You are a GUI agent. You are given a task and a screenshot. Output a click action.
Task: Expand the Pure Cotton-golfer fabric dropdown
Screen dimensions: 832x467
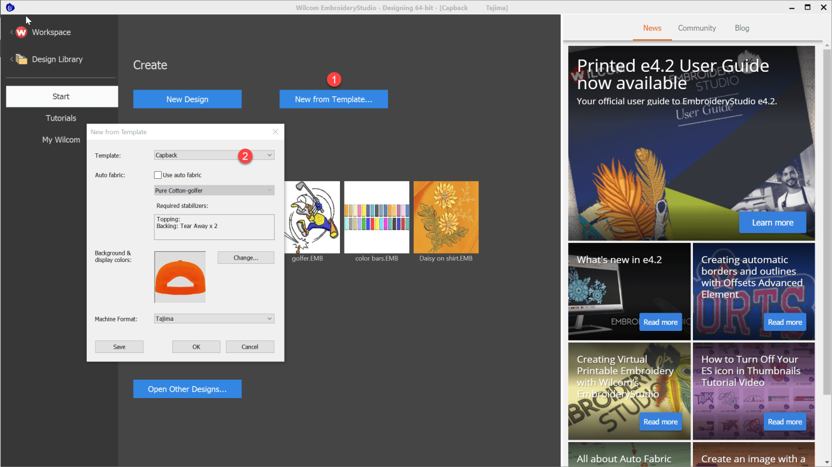click(214, 191)
